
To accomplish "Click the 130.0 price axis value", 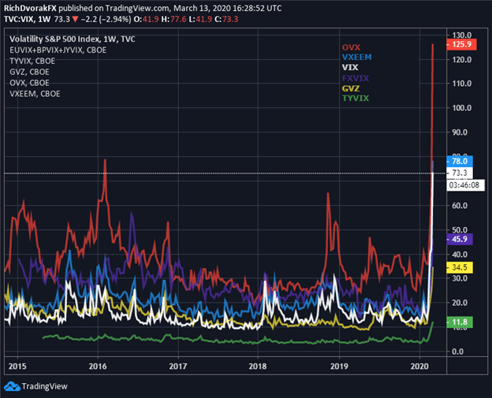I will tap(461, 35).
